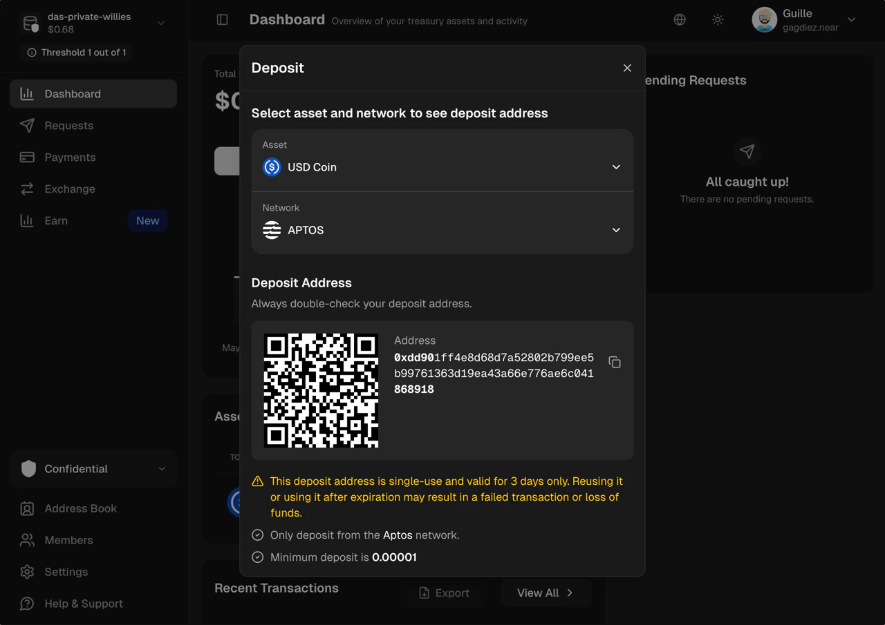Click View All recent transactions

[x=546, y=593]
